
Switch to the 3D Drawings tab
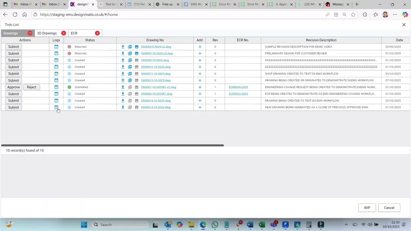(51, 33)
